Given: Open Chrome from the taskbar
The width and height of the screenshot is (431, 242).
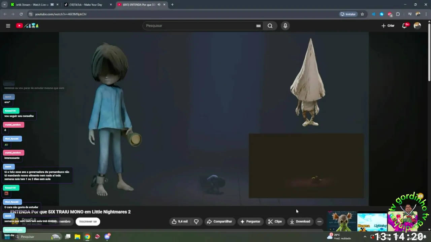Looking at the screenshot, I should [x=87, y=237].
